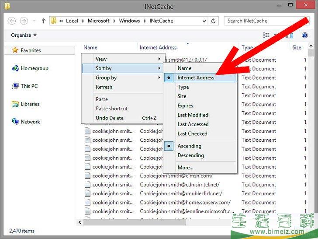This screenshot has height=239, width=318.
Task: Click the Back navigation arrow
Action: click(11, 21)
